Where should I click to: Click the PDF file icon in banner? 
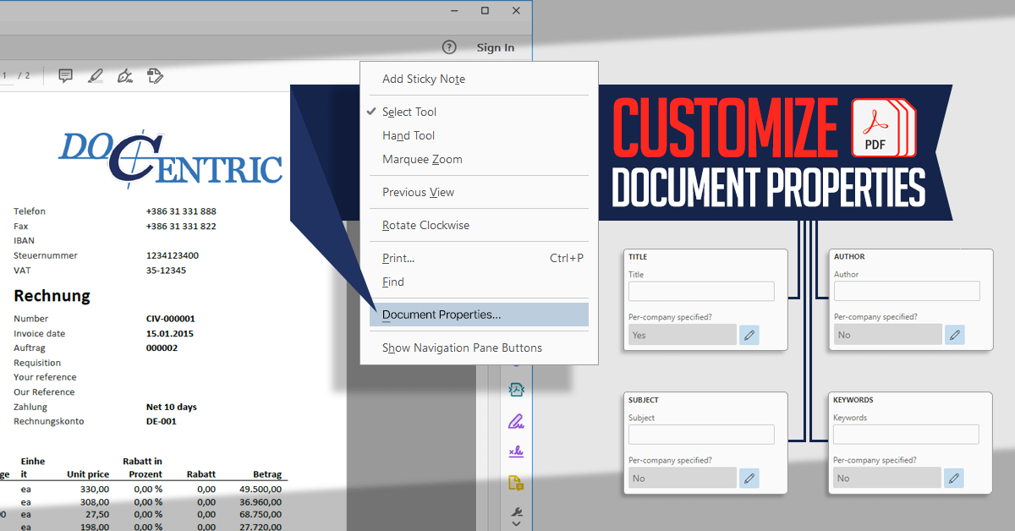tap(884, 129)
